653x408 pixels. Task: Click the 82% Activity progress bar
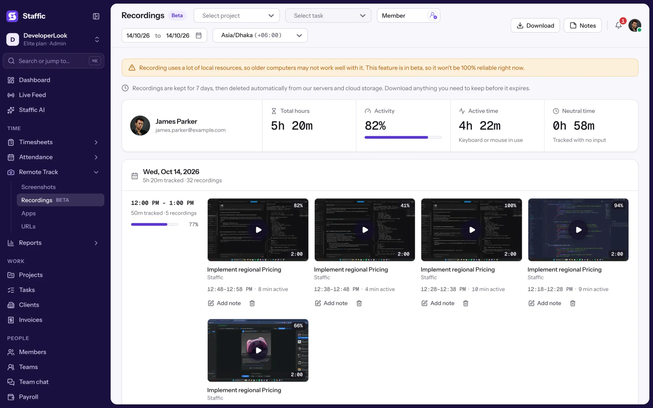[403, 137]
